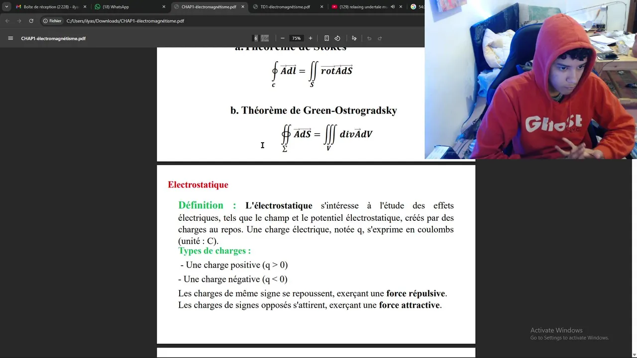Viewport: 637px width, 358px height.
Task: Close the TD1-électromagnétisme.pdf tab
Action: 321,7
